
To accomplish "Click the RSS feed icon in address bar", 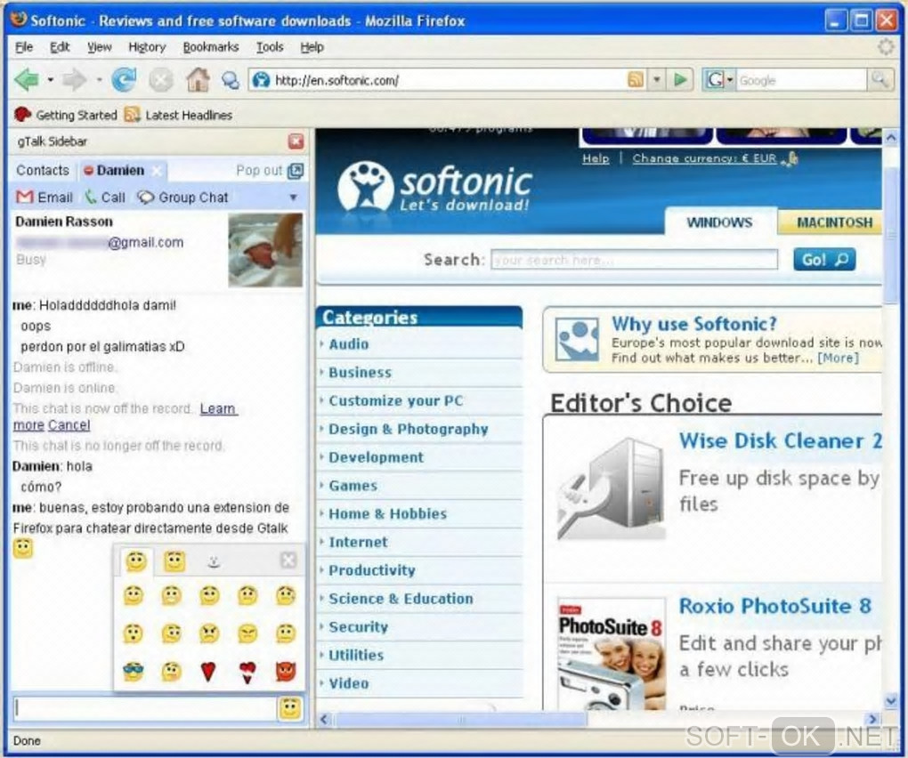I will (x=636, y=79).
